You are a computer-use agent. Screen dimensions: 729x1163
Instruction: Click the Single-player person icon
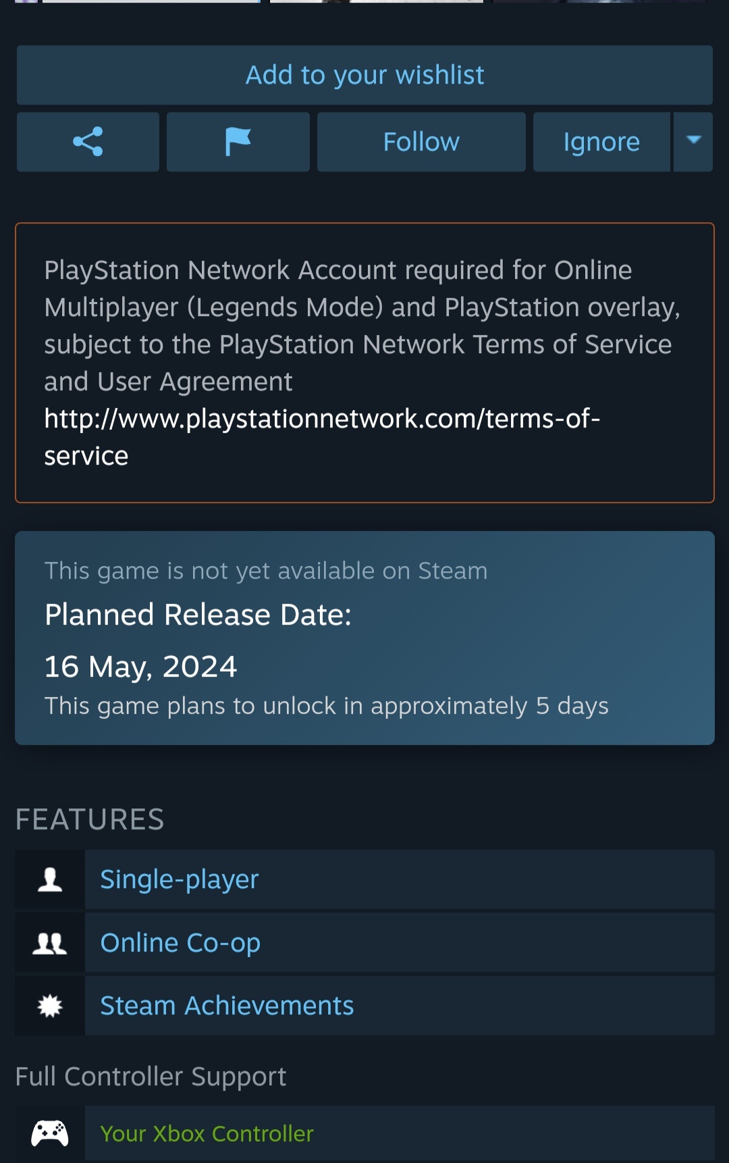[50, 879]
